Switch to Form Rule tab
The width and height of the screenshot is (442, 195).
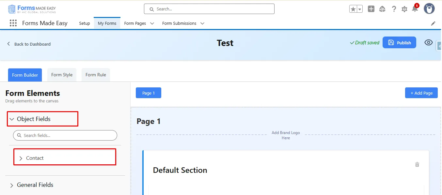click(x=96, y=75)
